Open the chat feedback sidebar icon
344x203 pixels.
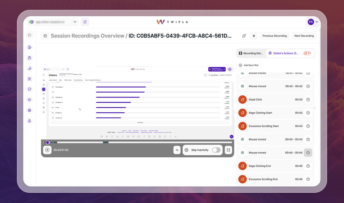pos(30,89)
